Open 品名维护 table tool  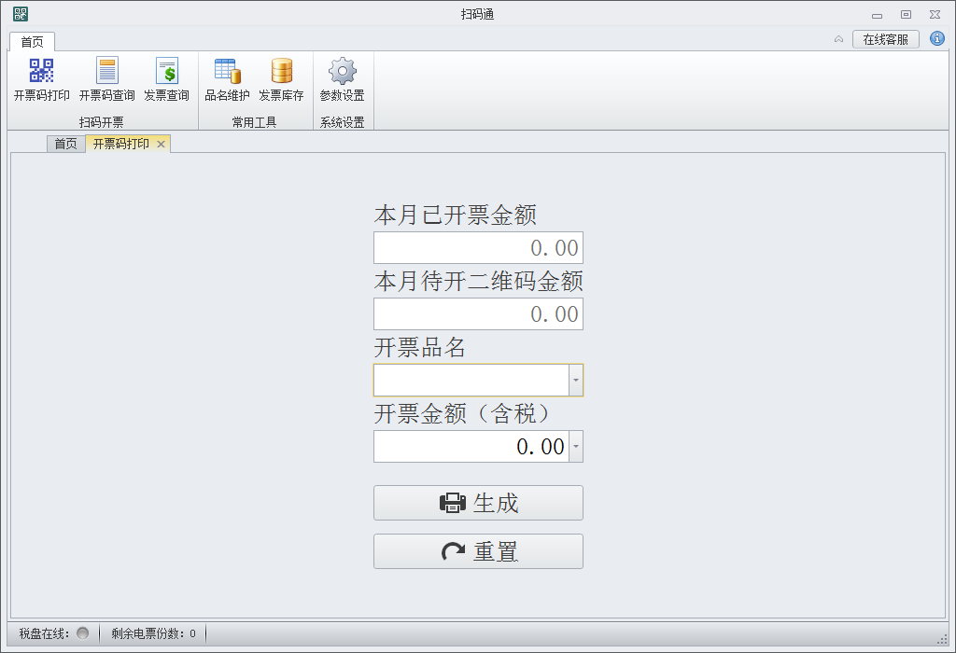[x=228, y=80]
